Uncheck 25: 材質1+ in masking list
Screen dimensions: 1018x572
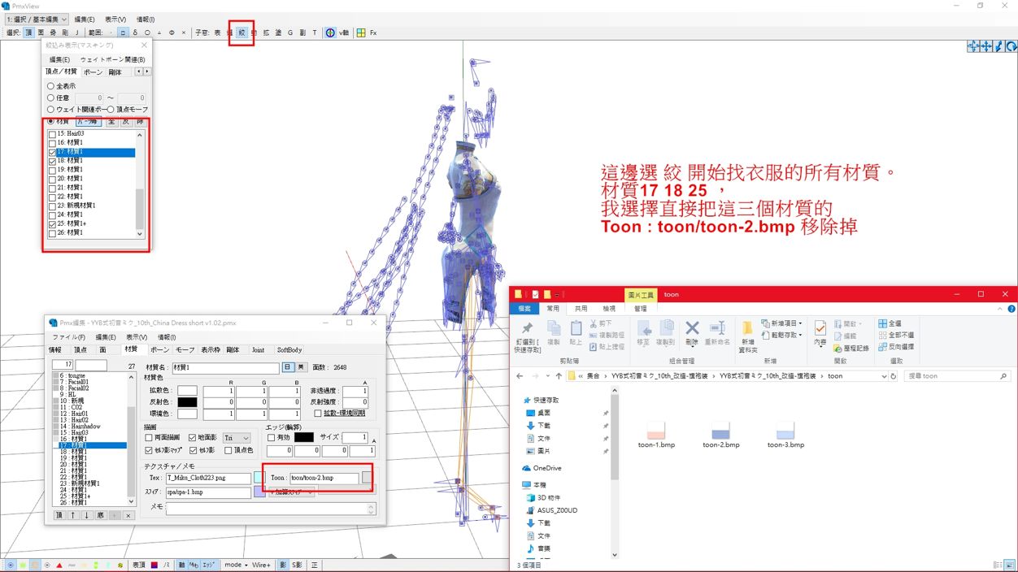53,223
